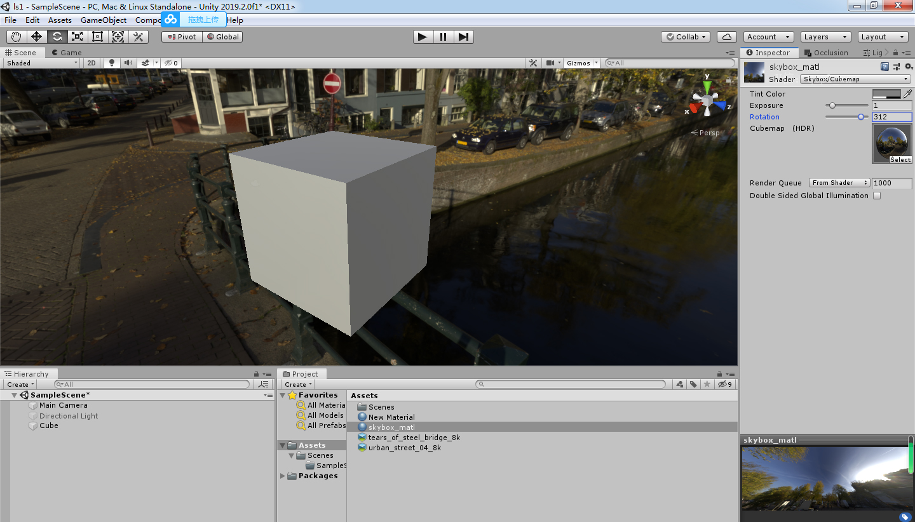The height and width of the screenshot is (522, 915).
Task: Enable Double Sided Global Illumination checkbox
Action: coord(877,196)
